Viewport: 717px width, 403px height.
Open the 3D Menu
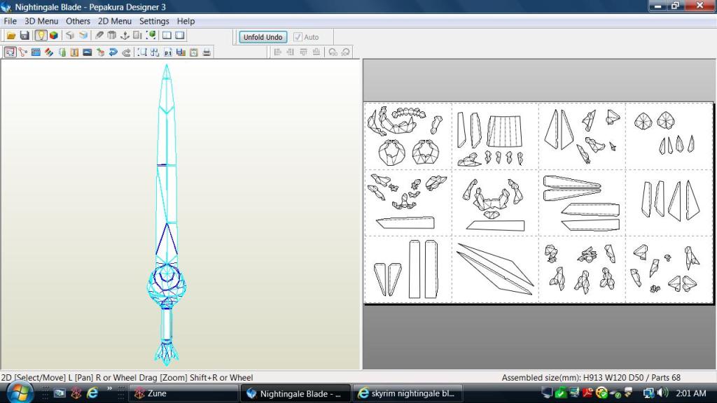(x=41, y=21)
